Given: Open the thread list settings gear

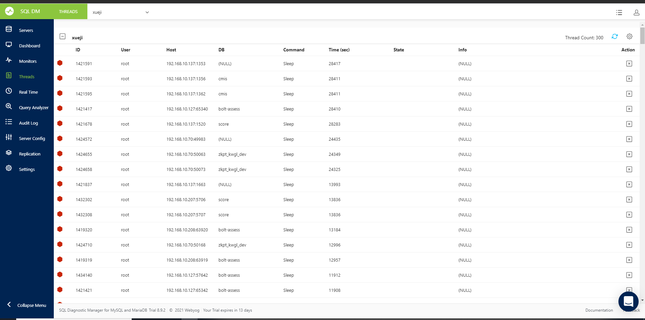Looking at the screenshot, I should (x=629, y=36).
